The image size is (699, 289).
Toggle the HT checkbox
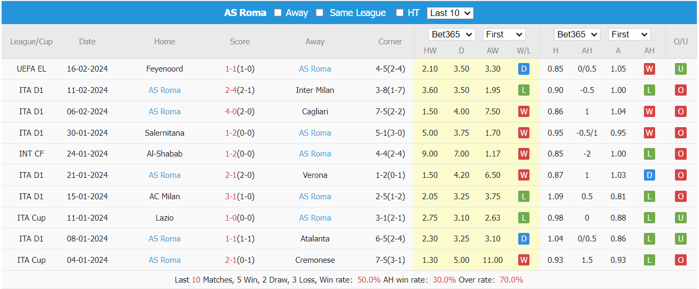pos(400,13)
